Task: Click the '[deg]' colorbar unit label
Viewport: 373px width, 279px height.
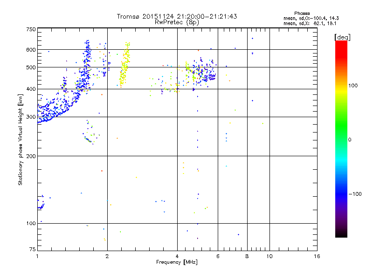Action: (342, 37)
